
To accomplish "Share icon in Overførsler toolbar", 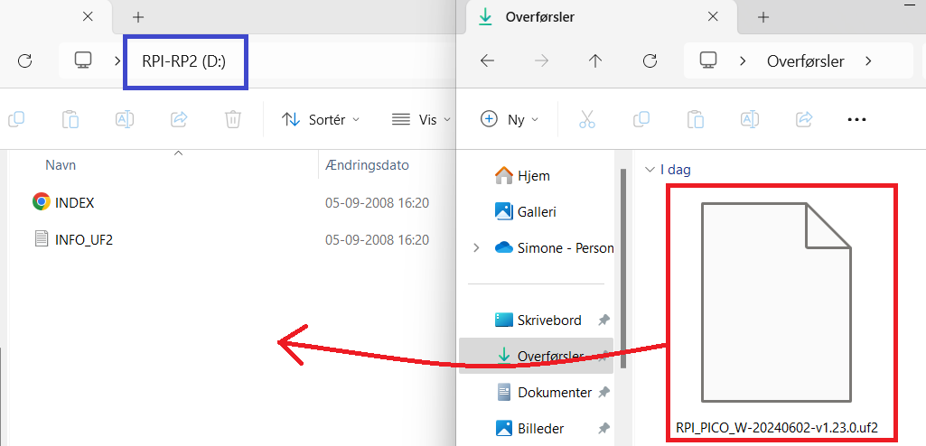I will point(804,119).
